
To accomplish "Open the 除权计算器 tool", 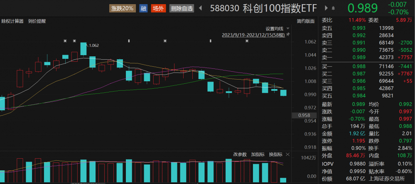I will tap(13, 21).
